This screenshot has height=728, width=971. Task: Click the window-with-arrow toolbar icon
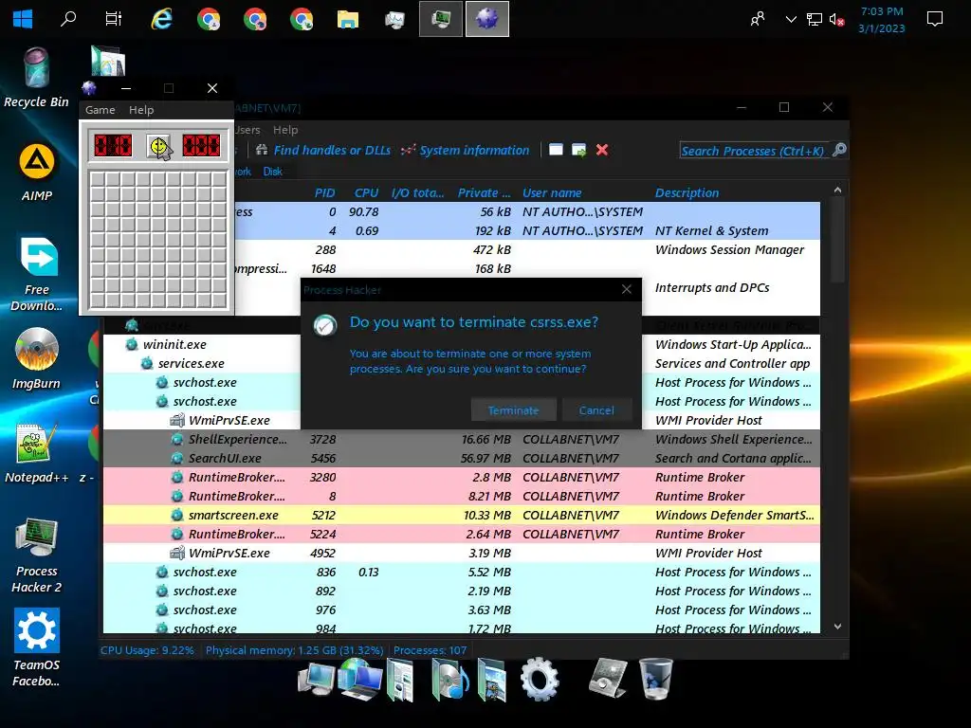point(579,150)
